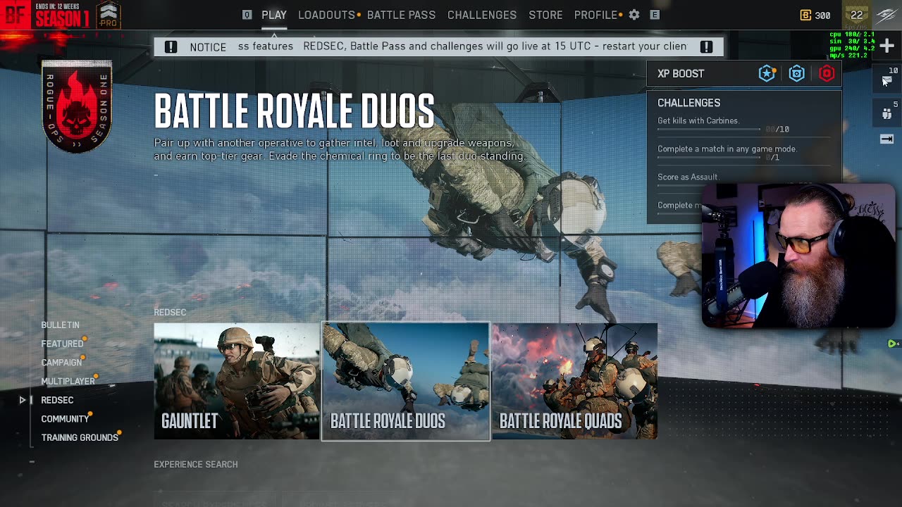The image size is (902, 507).
Task: Click the player rank 22 badge
Action: tap(856, 15)
